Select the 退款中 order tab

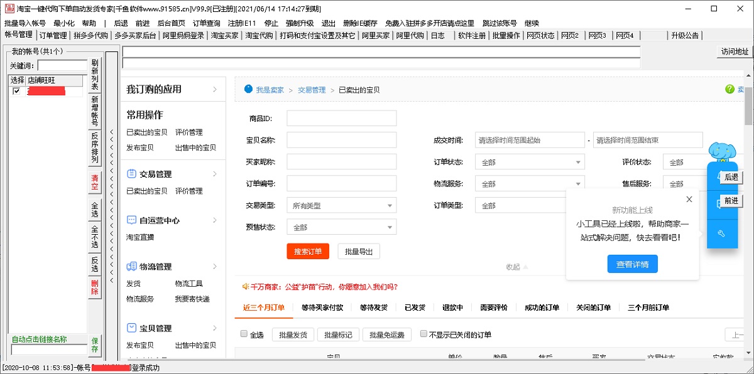[452, 307]
